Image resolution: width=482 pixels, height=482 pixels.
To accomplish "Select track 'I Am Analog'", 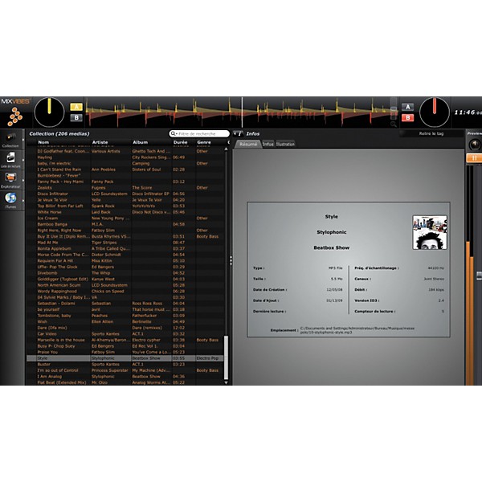I will pyautogui.click(x=125, y=376).
